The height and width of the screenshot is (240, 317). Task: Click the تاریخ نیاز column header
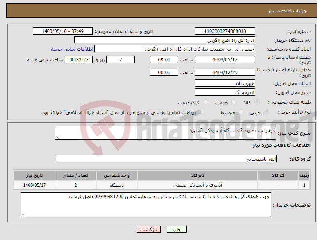(34, 175)
